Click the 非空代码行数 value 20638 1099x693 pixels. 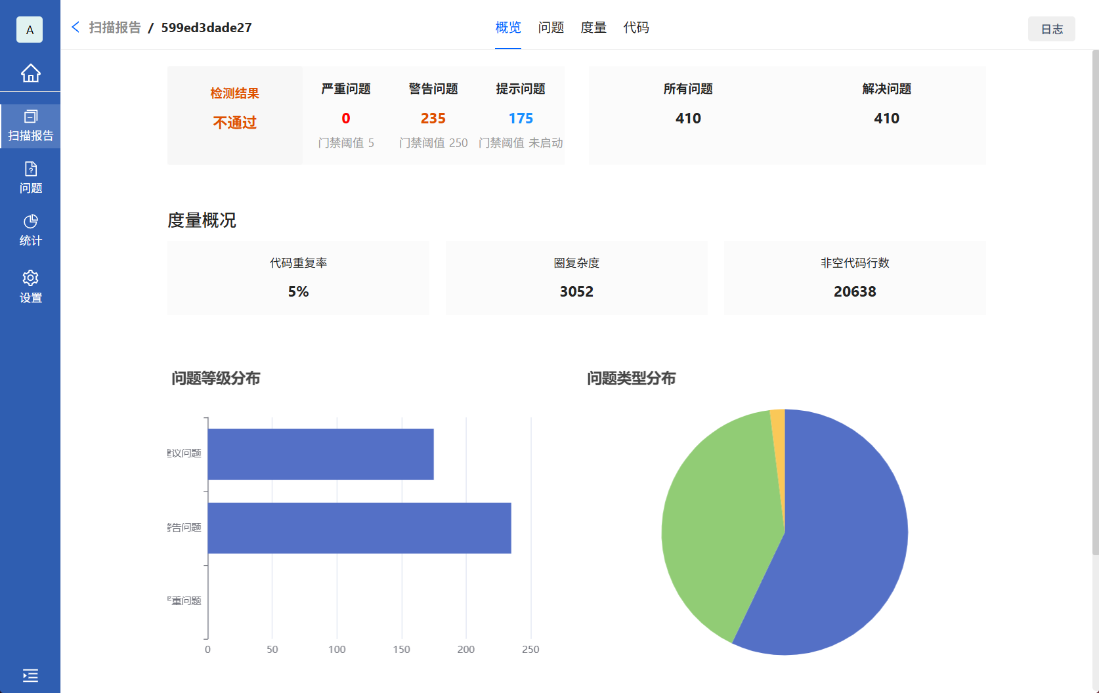[x=855, y=291]
